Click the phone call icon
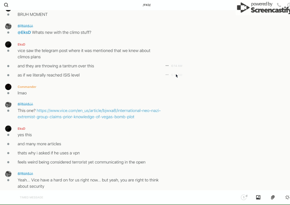Screen dimensions: 290x205 pos(279,5)
